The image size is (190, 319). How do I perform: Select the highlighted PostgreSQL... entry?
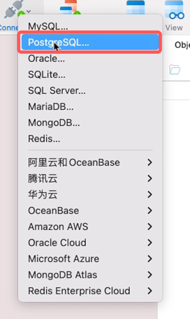(90, 42)
